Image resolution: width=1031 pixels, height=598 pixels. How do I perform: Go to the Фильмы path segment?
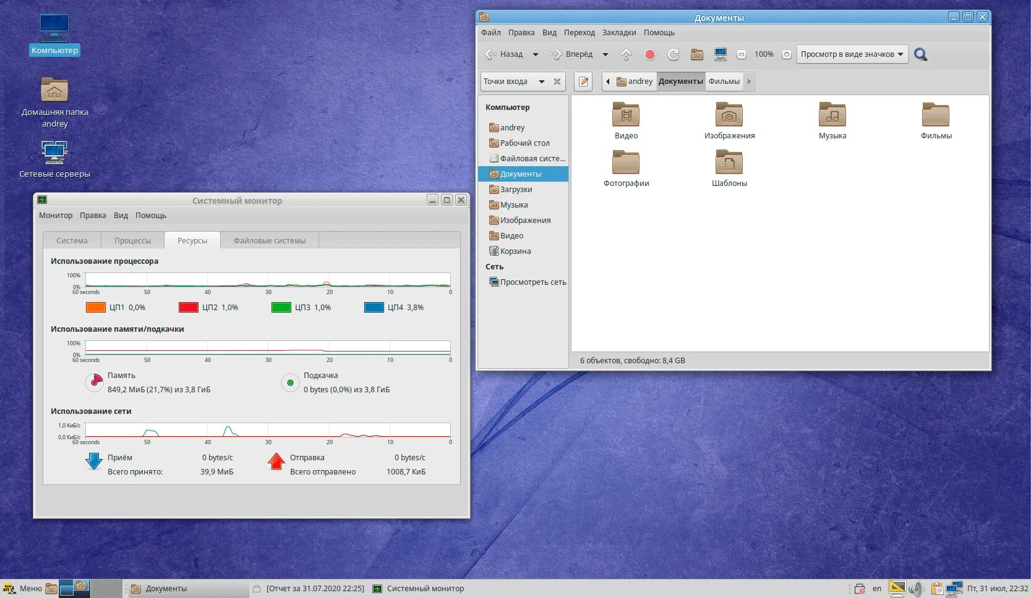(724, 82)
